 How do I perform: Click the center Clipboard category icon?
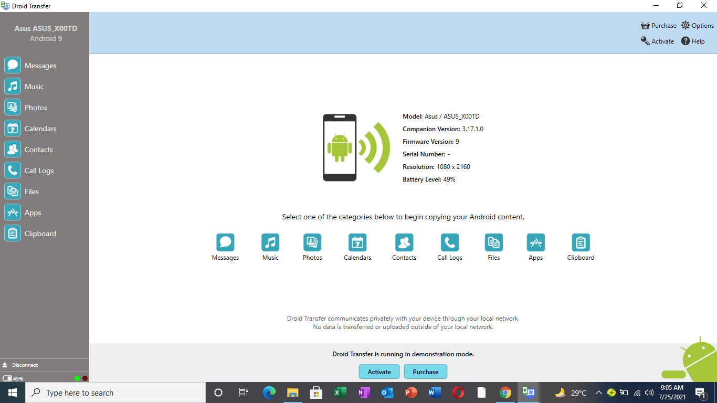click(x=581, y=242)
